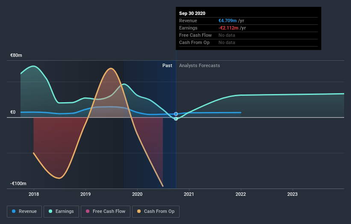Viewport: 351px width, 224px height.
Task: Click the -€2.112m earnings value in tooltip
Action: click(228, 28)
